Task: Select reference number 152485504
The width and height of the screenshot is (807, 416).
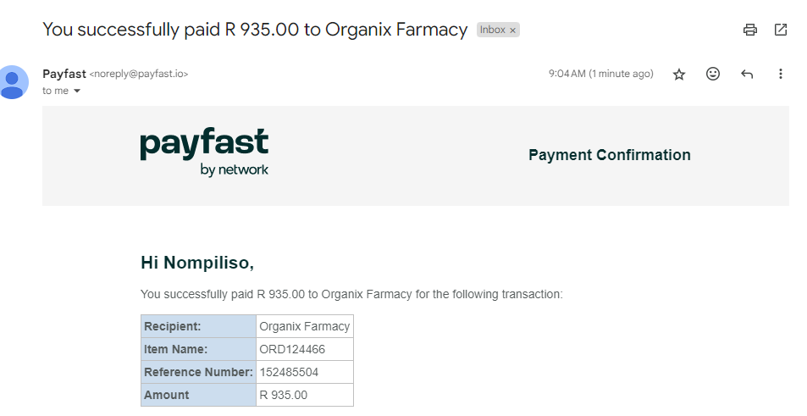Action: click(305, 372)
